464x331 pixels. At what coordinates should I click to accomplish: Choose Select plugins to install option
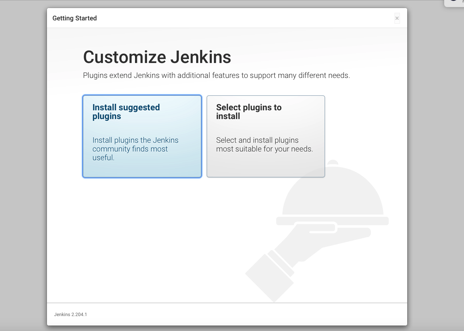pyautogui.click(x=266, y=136)
